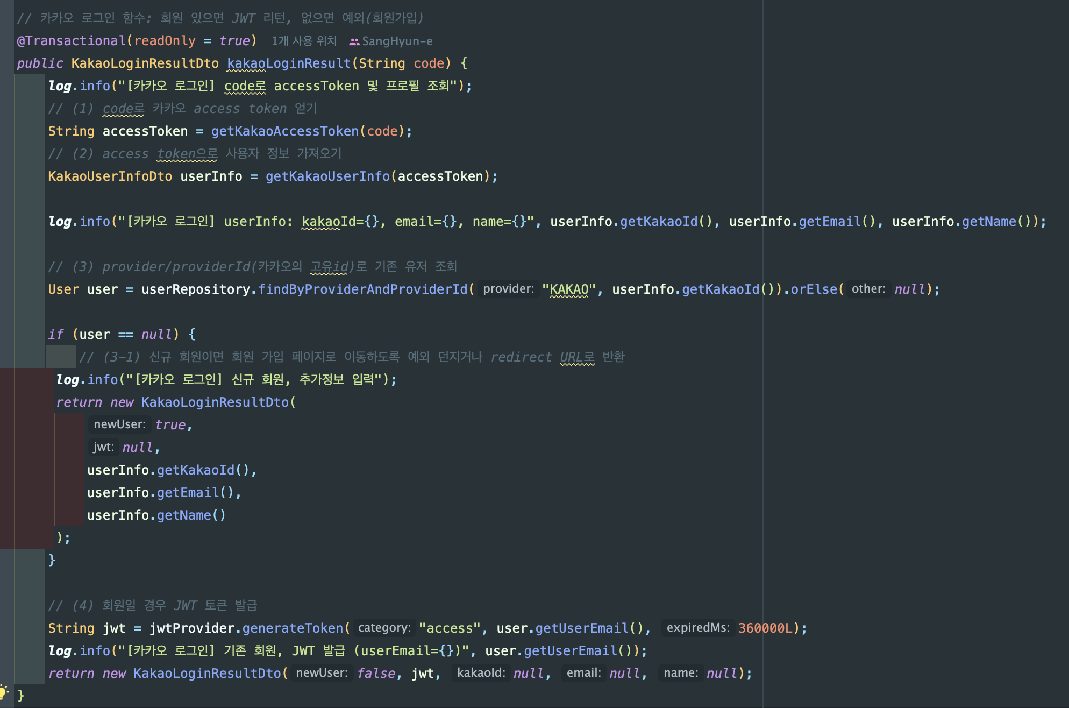Click the top comment '카카오 로그인 함수' line
Viewport: 1069px width, 708px height.
(220, 18)
